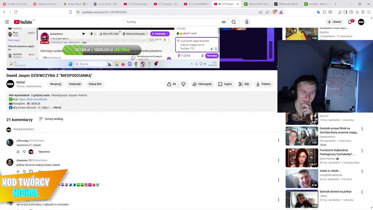
Task: Click the share page icon in the address bar
Action: [x=267, y=12]
